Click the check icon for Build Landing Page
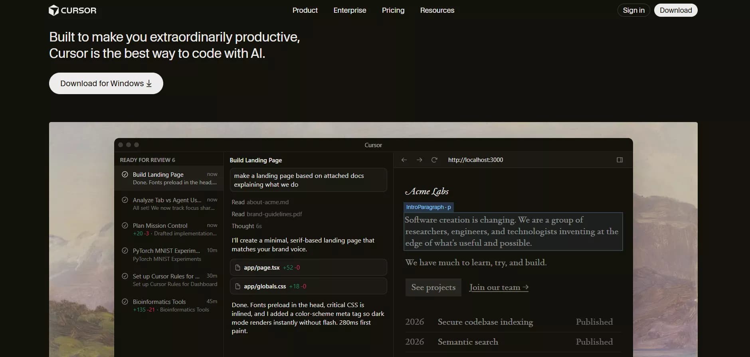The image size is (750, 357). [x=125, y=174]
